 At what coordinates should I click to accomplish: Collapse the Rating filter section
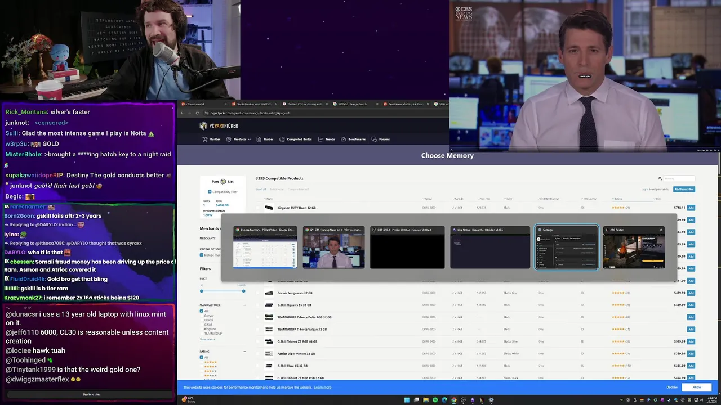click(244, 352)
